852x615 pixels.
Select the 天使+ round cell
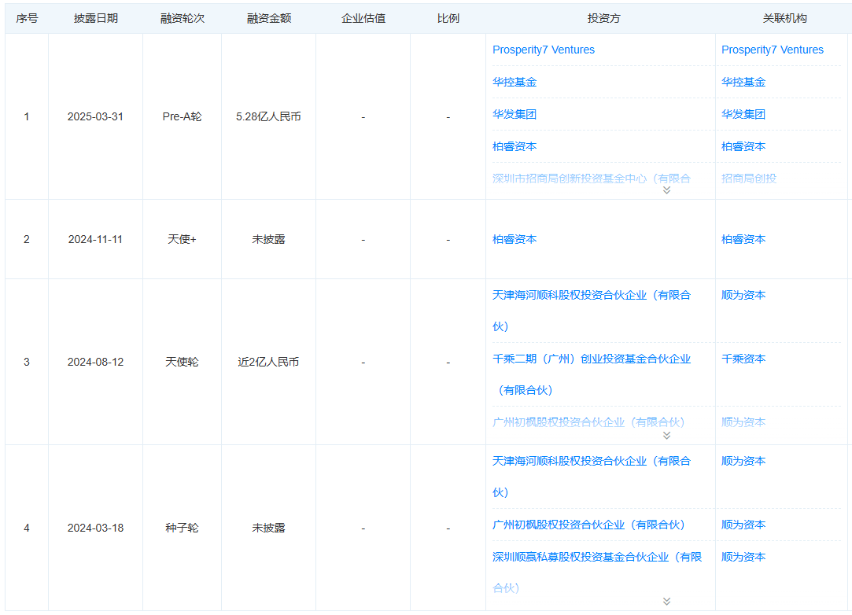pos(182,240)
